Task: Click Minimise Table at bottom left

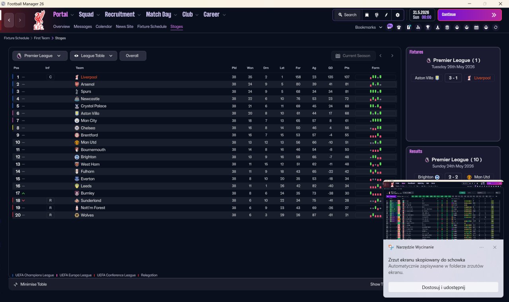Action: pos(30,284)
